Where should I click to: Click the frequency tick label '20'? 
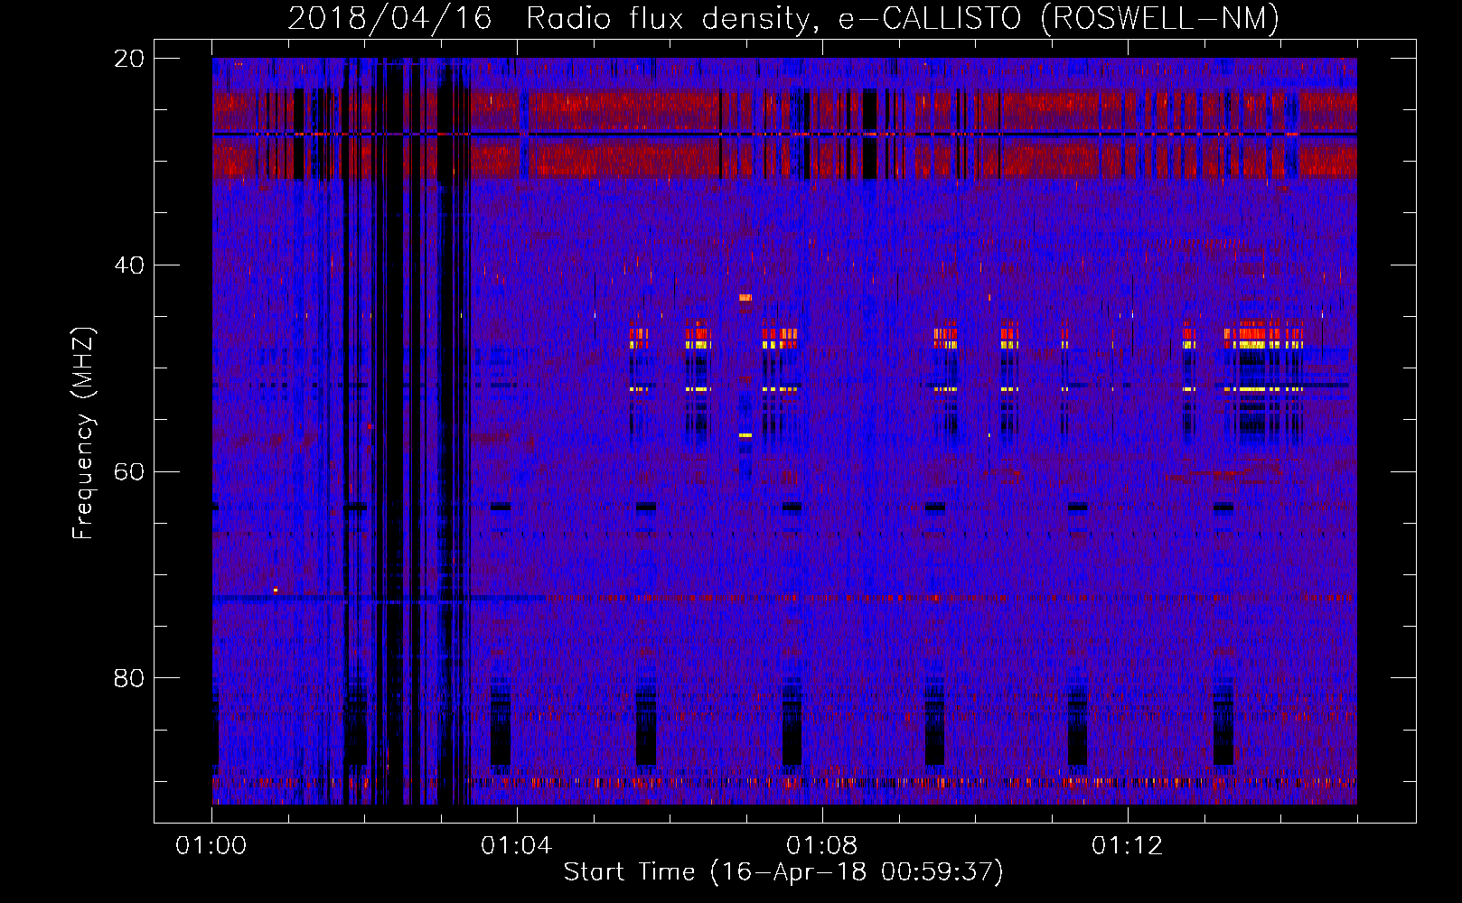[x=129, y=58]
